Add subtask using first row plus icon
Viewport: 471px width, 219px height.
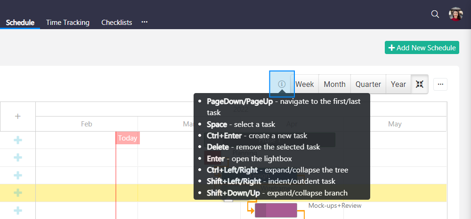[18, 140]
